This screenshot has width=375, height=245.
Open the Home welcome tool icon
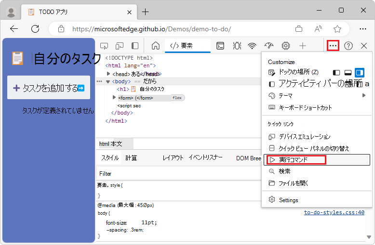(156, 46)
